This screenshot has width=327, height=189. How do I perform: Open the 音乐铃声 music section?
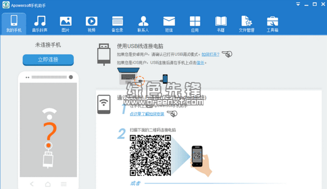tap(39, 24)
